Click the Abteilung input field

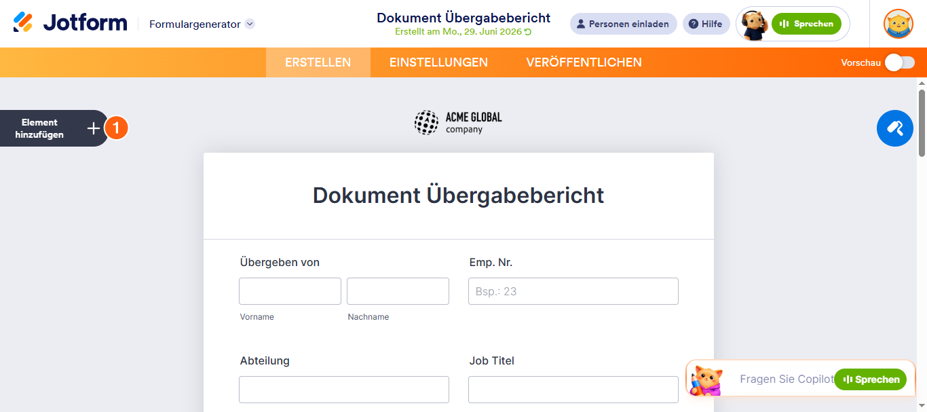click(344, 390)
